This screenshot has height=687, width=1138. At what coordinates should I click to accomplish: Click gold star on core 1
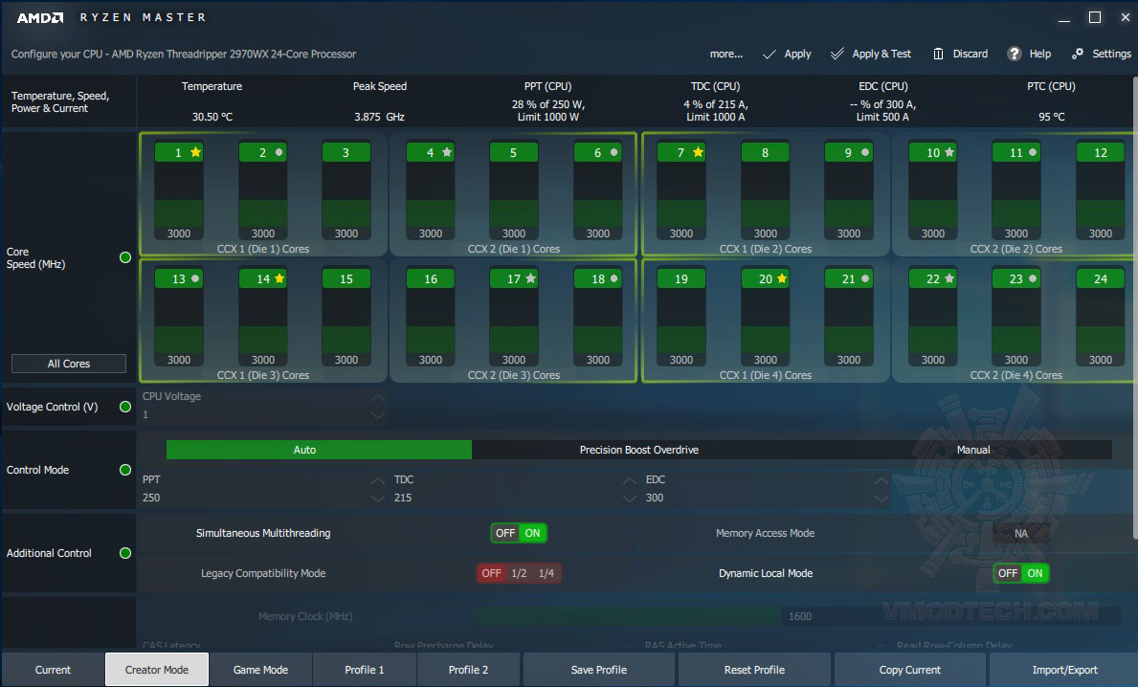click(x=196, y=152)
